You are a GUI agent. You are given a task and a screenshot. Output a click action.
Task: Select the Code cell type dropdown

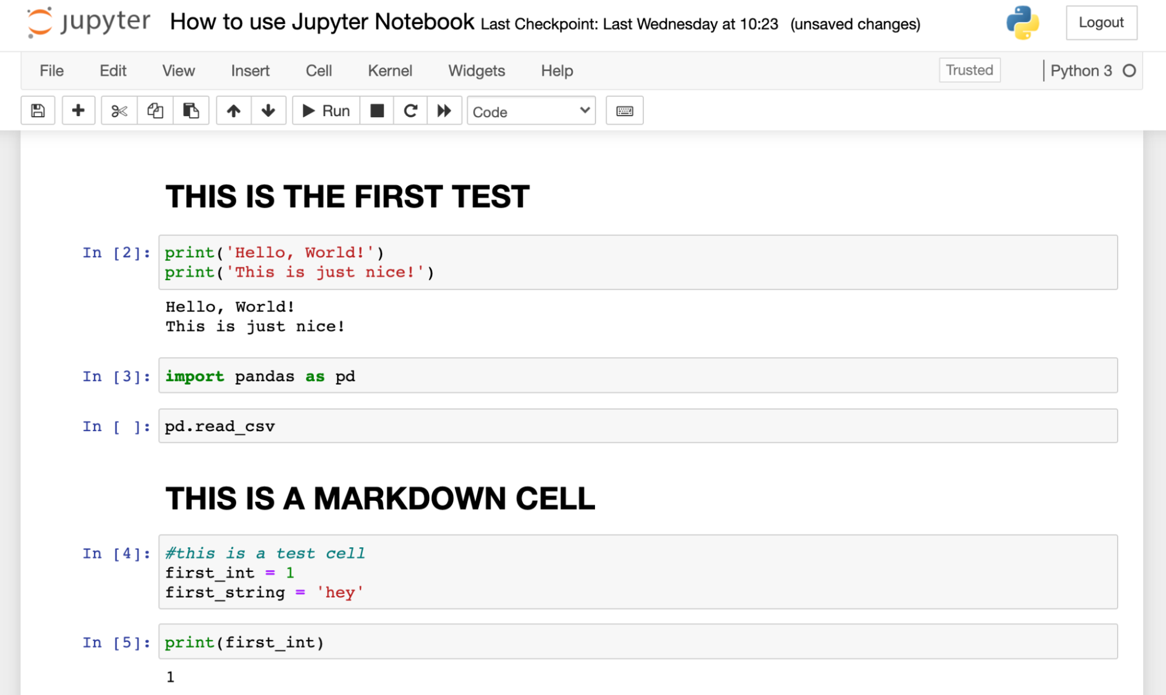531,111
